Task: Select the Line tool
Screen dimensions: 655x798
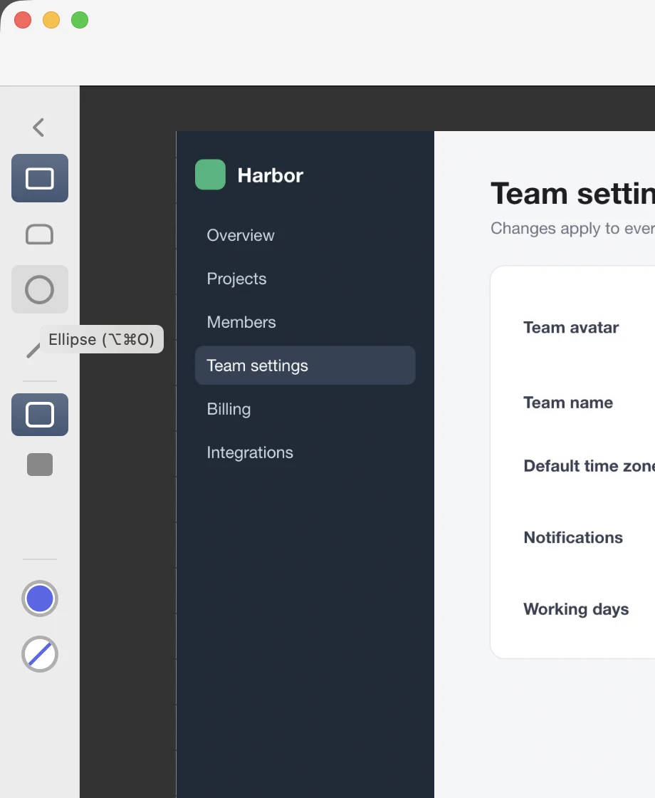Action: tap(33, 351)
